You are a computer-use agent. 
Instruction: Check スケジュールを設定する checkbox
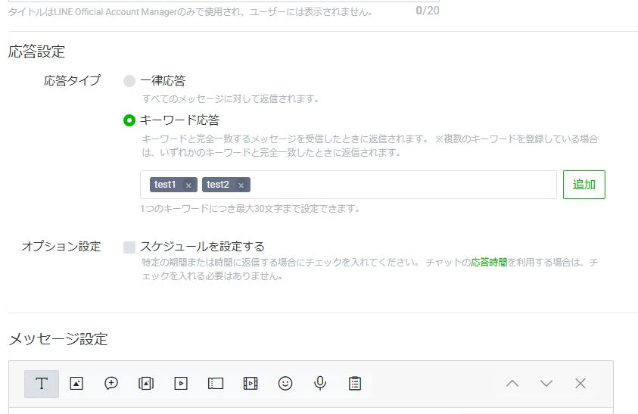pos(129,247)
